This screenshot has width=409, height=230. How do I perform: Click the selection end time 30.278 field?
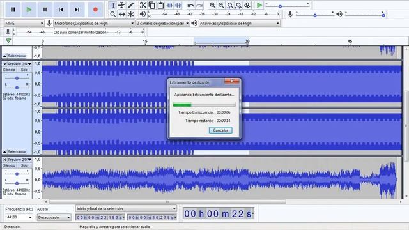(x=152, y=217)
